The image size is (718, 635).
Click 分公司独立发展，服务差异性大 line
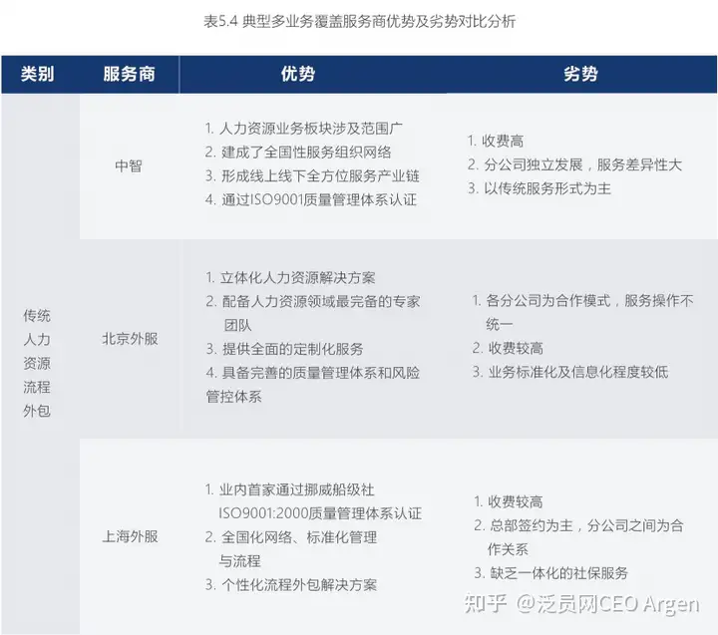[574, 164]
